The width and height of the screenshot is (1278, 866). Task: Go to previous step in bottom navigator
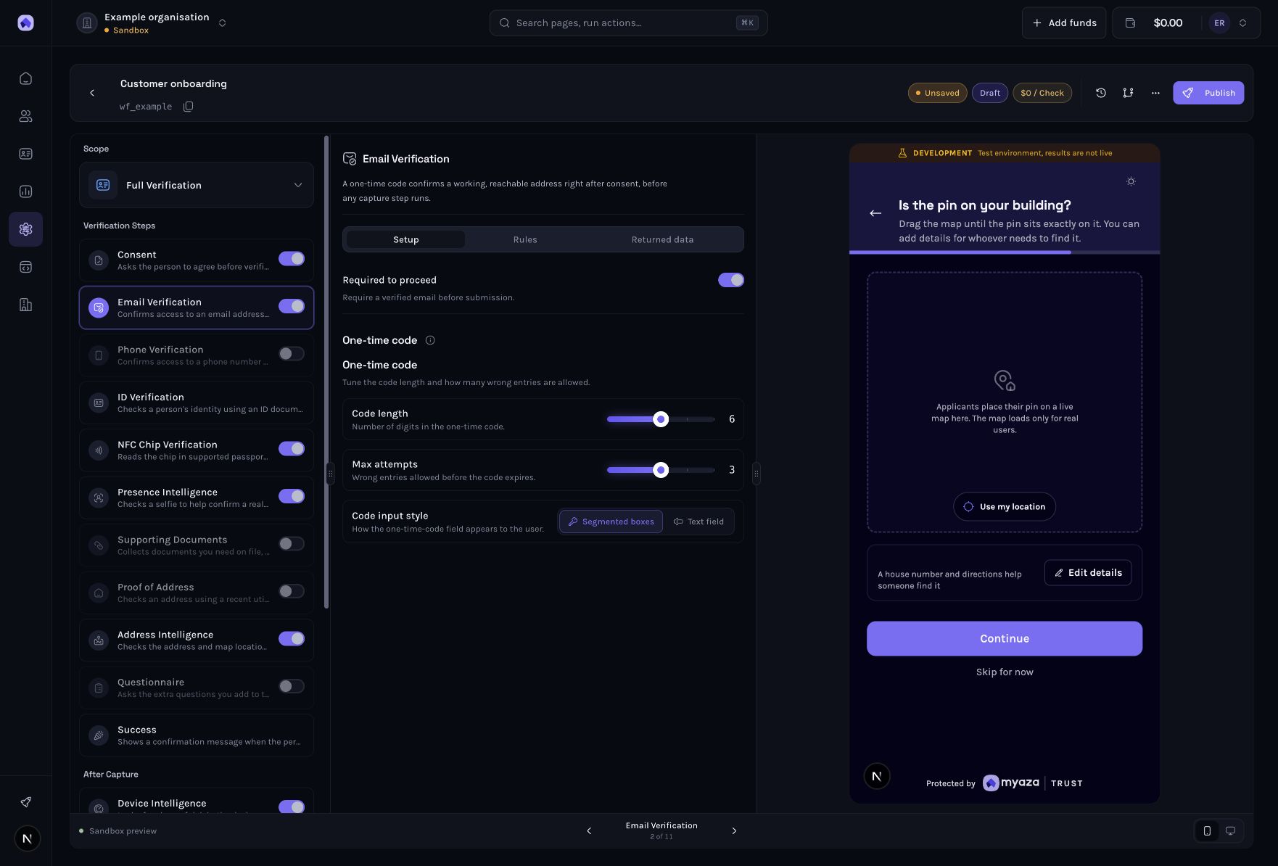[589, 831]
